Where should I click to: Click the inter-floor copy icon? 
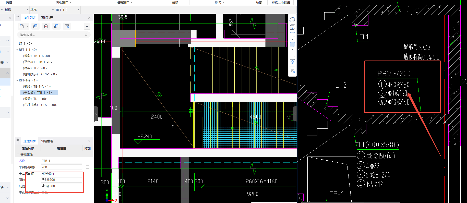pos(56,26)
